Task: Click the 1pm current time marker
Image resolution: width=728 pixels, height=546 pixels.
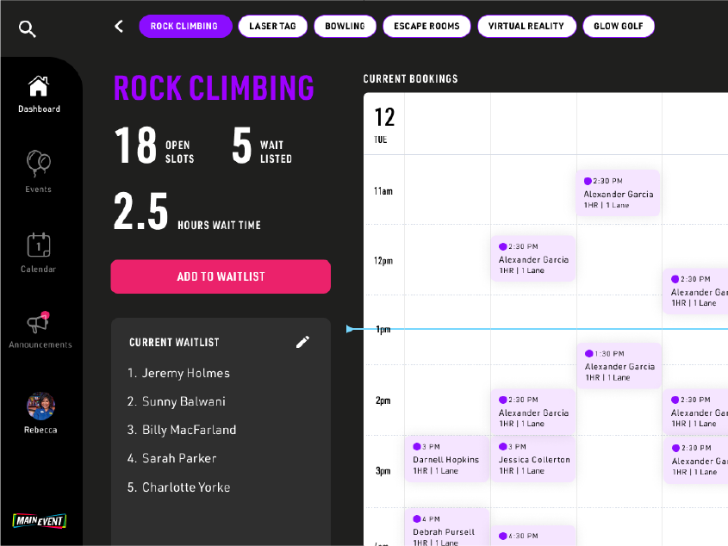Action: [350, 329]
